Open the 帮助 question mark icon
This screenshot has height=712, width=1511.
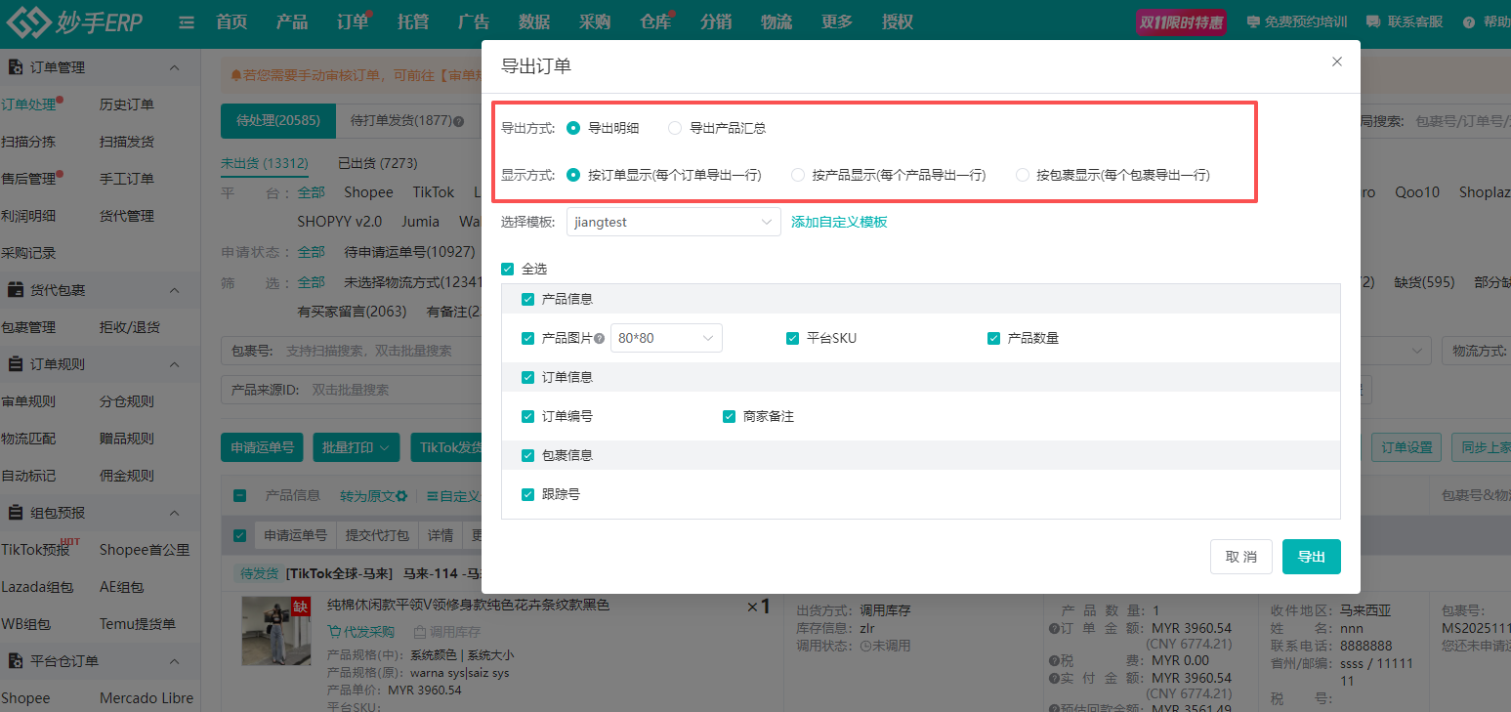(1470, 21)
